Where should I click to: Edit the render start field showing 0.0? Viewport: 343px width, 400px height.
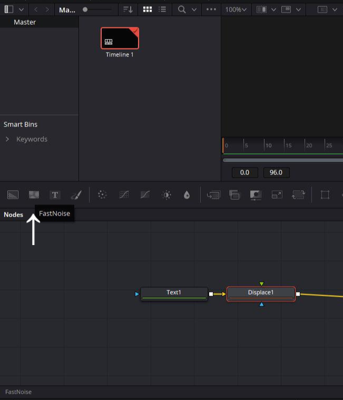tap(245, 172)
